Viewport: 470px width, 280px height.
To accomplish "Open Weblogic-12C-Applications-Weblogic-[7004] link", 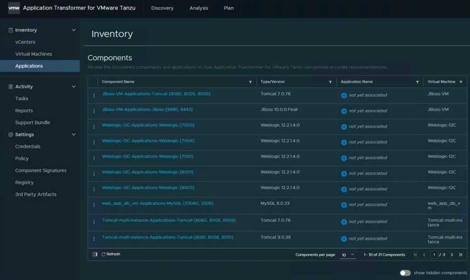I will point(148,141).
